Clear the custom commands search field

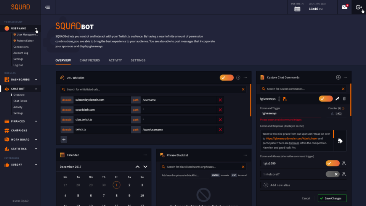[x=343, y=89]
